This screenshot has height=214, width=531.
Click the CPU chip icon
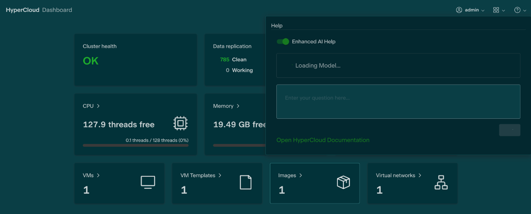[181, 123]
